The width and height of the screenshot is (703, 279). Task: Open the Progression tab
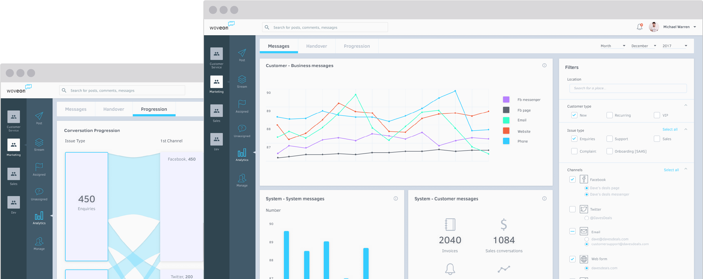357,46
